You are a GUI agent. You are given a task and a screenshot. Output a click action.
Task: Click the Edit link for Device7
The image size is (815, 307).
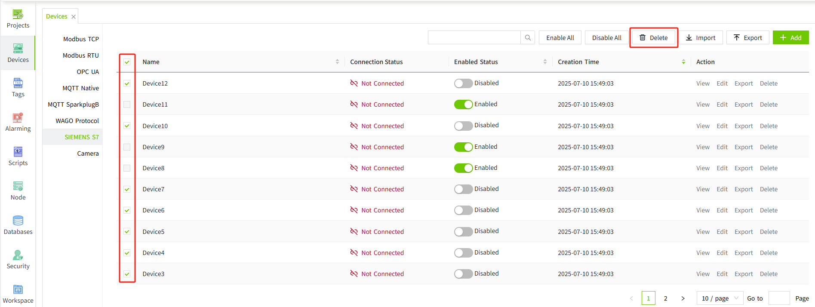point(722,189)
